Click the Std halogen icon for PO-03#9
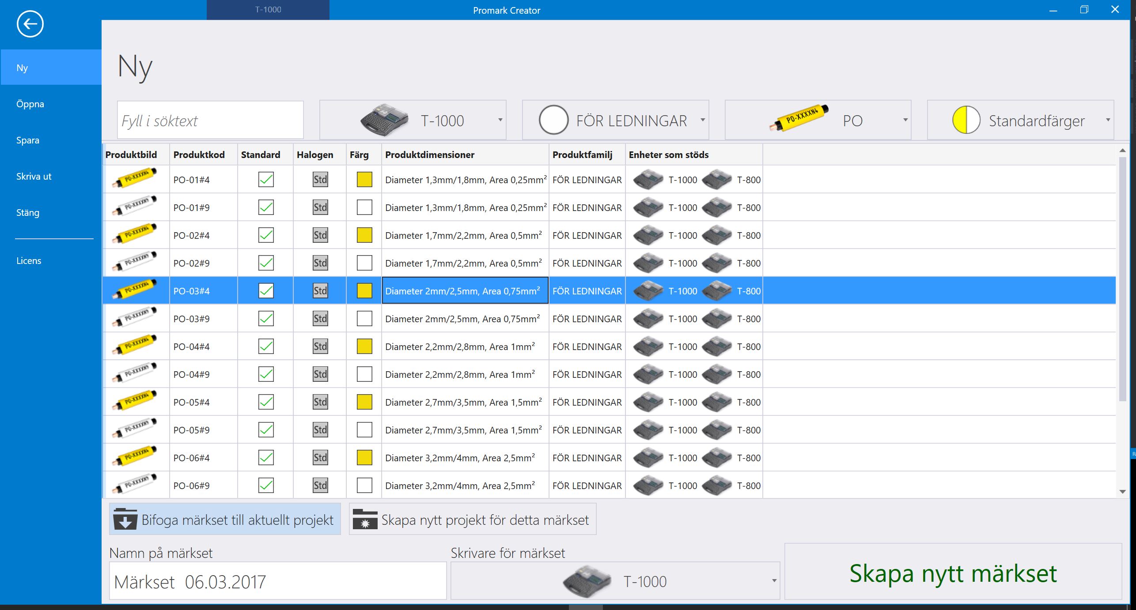1136x610 pixels. (320, 318)
